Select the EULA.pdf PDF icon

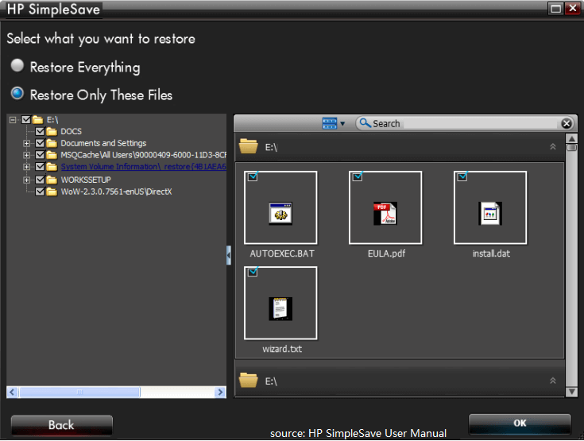(385, 214)
